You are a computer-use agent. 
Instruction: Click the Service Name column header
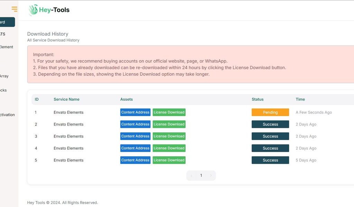point(66,99)
